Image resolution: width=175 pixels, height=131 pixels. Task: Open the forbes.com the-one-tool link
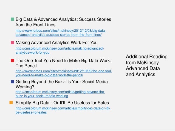64,71
